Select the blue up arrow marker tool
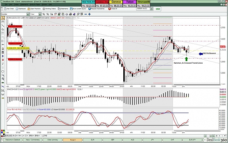 click(x=3, y=56)
